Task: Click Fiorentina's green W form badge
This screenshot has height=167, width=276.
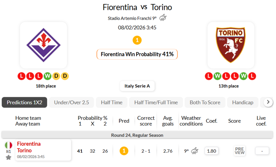Action: coord(48,76)
